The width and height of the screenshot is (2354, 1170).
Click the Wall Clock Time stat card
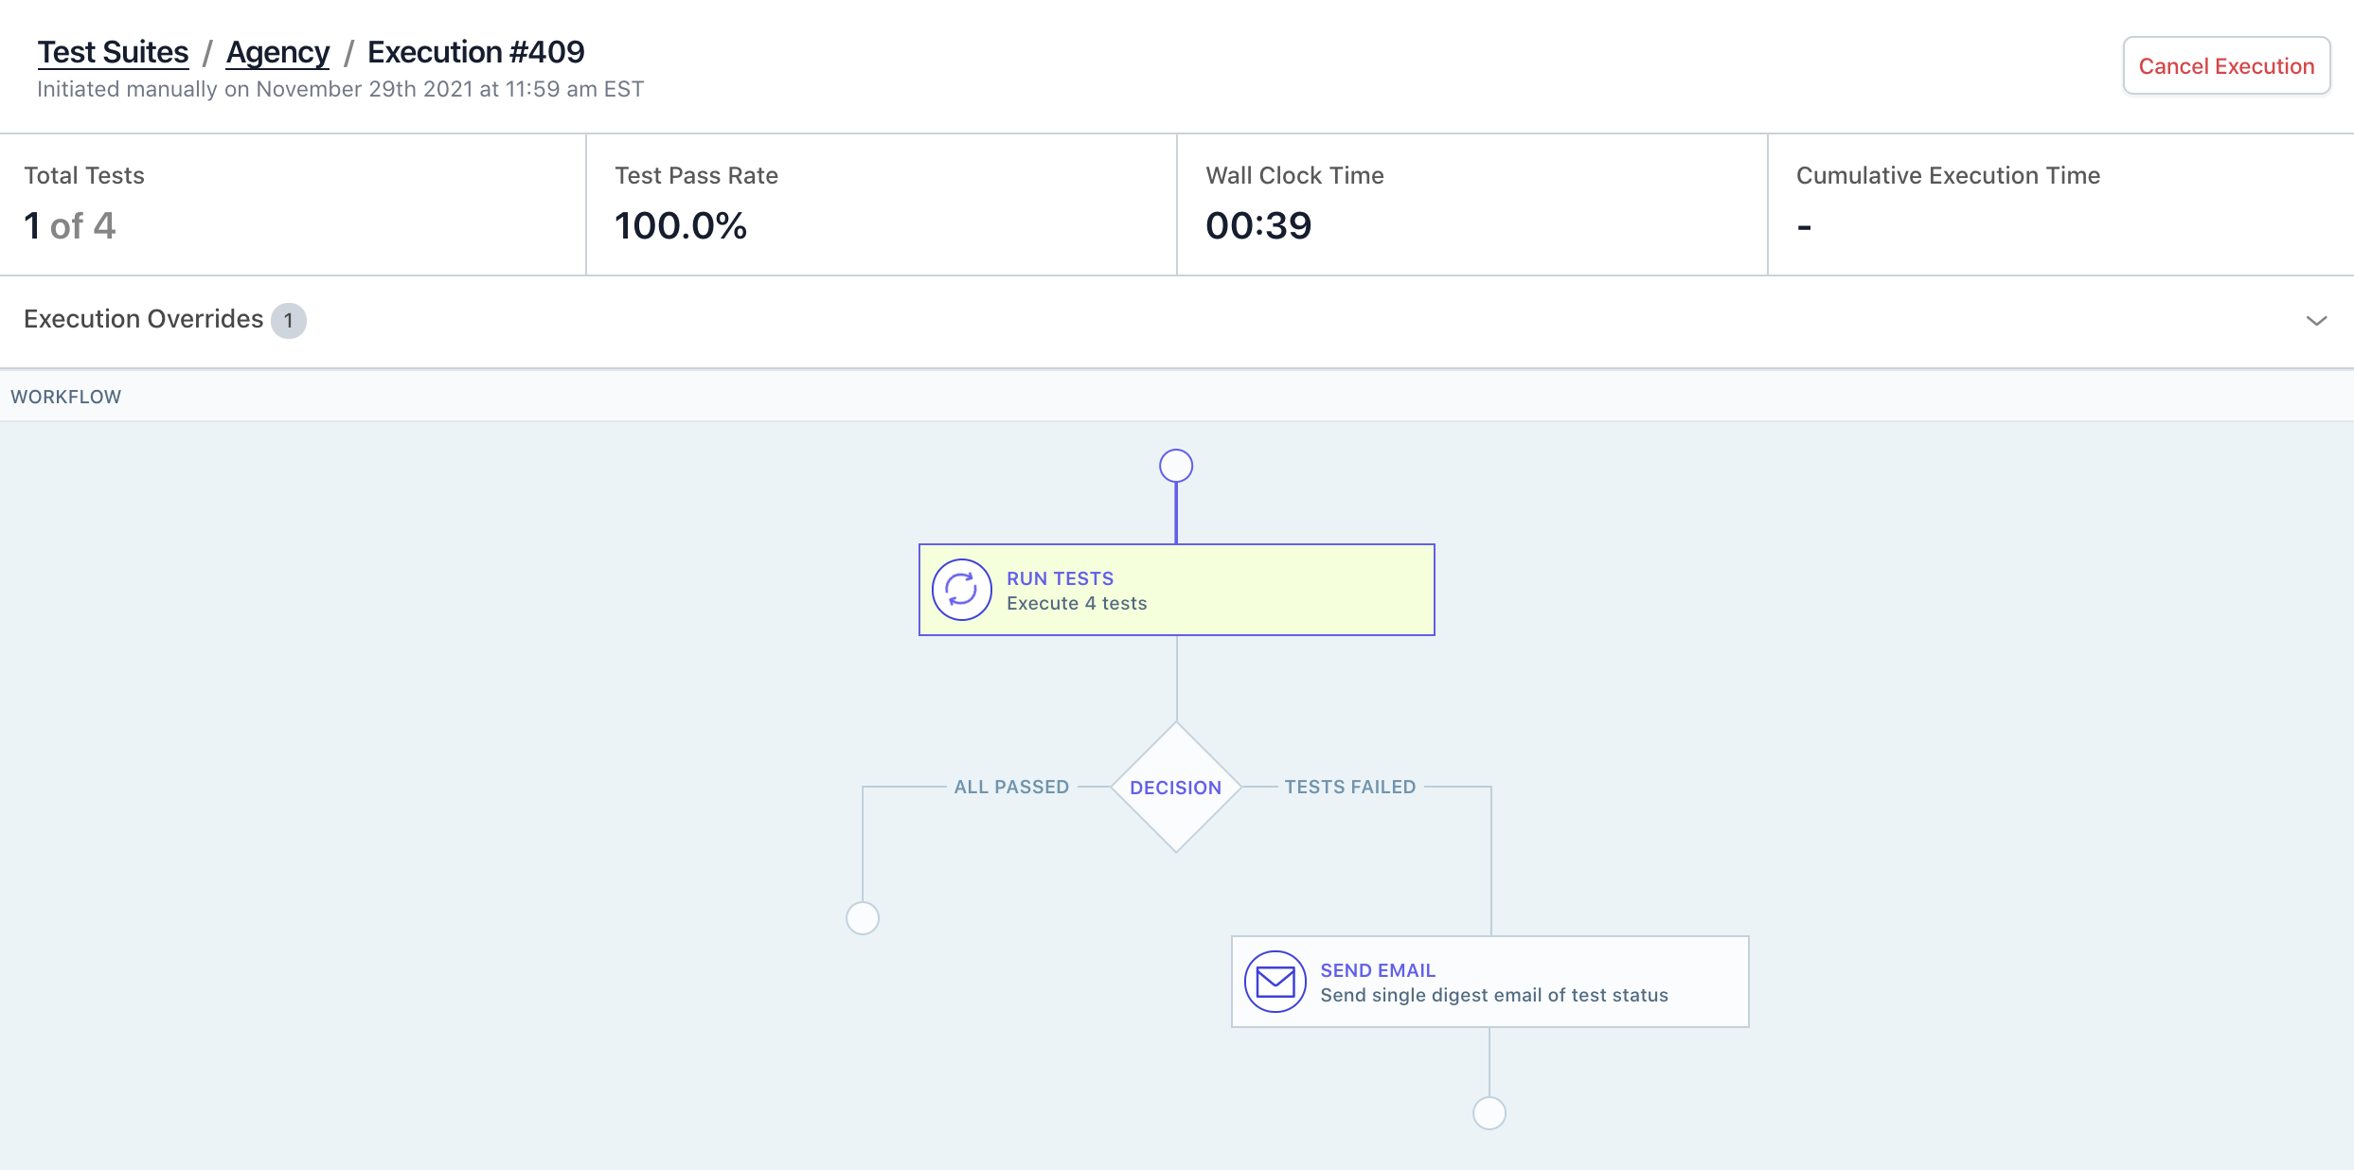click(1471, 204)
